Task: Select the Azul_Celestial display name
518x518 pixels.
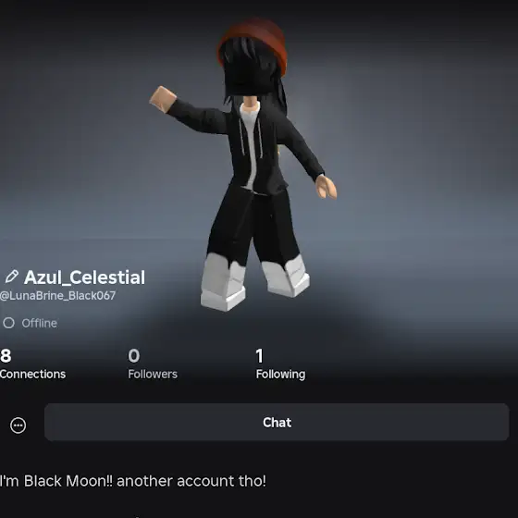Action: tap(84, 277)
